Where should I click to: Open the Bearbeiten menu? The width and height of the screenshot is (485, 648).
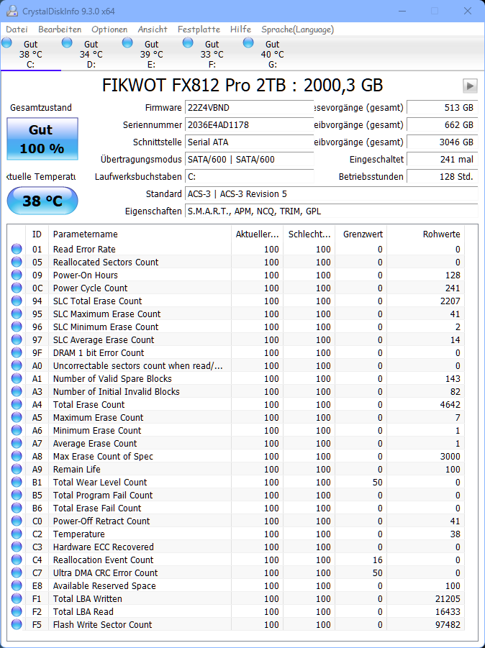coord(60,29)
